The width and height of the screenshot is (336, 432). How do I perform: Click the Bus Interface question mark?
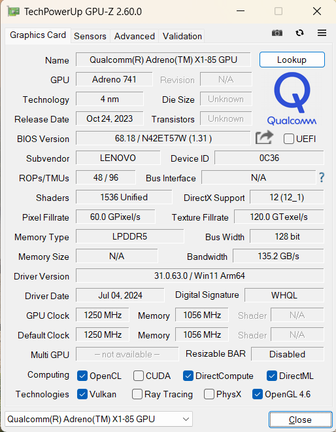coord(322,177)
